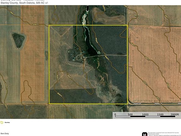
Task: Click the disclaimer text beside Land id logo
Action: point(164,134)
